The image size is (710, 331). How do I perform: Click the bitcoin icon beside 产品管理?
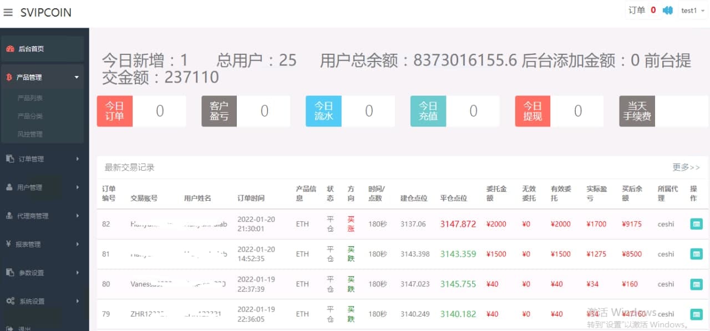coord(9,78)
